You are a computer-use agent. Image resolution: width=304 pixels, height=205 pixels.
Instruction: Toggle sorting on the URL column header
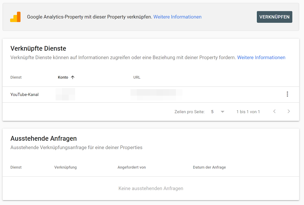137,77
